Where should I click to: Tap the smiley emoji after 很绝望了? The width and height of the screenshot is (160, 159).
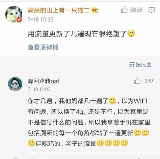coord(131,34)
